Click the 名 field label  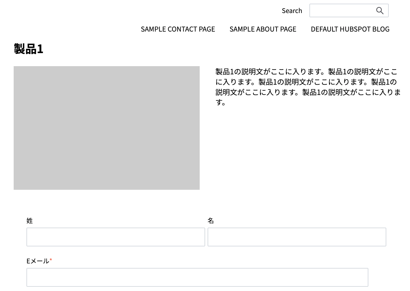pyautogui.click(x=211, y=221)
